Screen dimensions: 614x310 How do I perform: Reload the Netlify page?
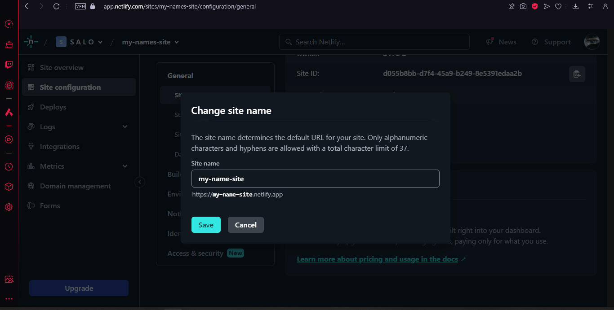click(x=56, y=6)
